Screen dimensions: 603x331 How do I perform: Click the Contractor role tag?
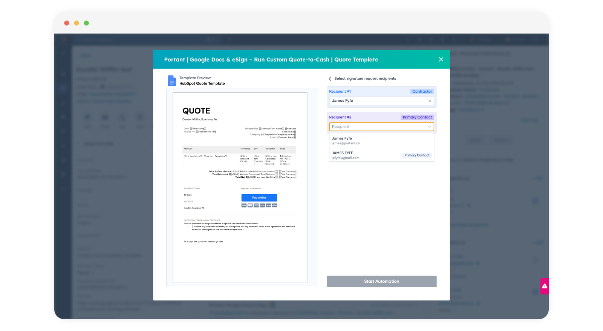422,92
